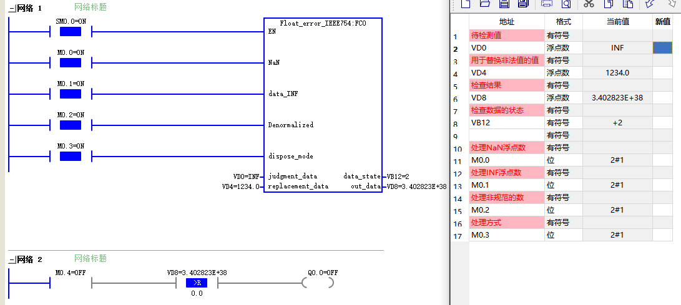
Task: Click the INF current value cell
Action: click(x=617, y=48)
